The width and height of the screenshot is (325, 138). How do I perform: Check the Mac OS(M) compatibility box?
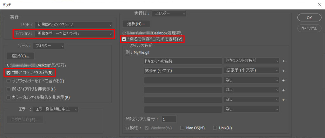pos(182,128)
